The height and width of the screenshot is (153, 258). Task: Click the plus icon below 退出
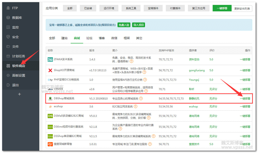[x=19, y=94]
